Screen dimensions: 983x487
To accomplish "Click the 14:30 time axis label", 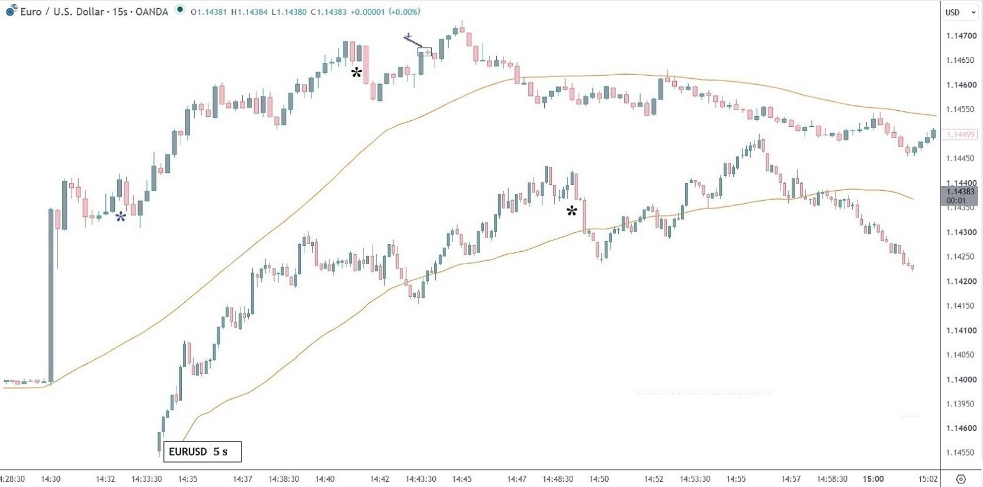I will pyautogui.click(x=51, y=479).
